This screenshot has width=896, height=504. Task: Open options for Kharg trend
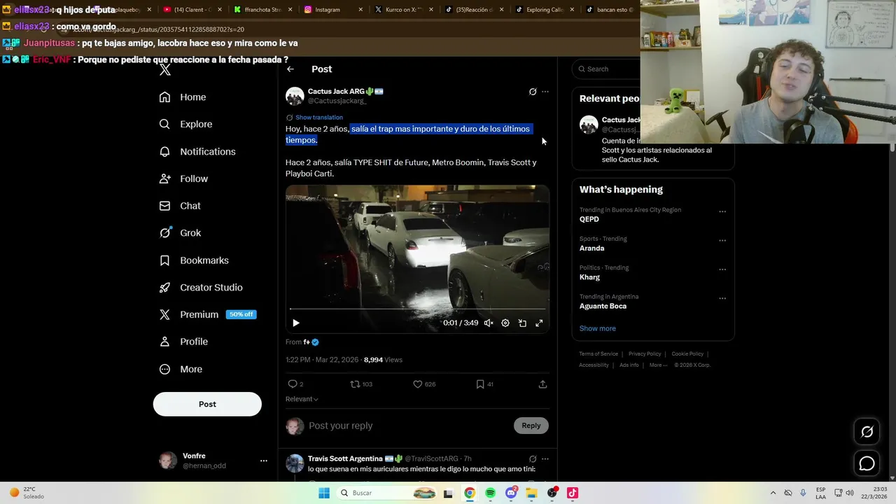click(722, 269)
